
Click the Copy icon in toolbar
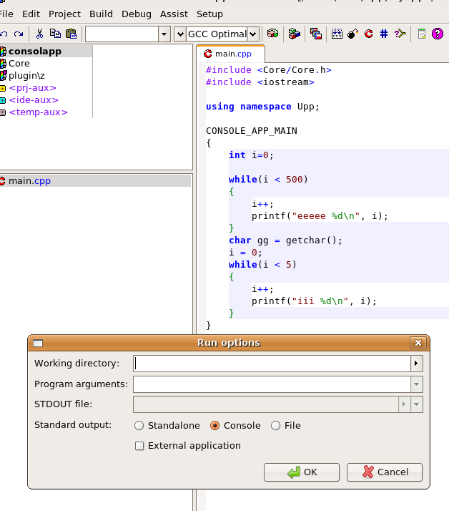[x=55, y=34]
